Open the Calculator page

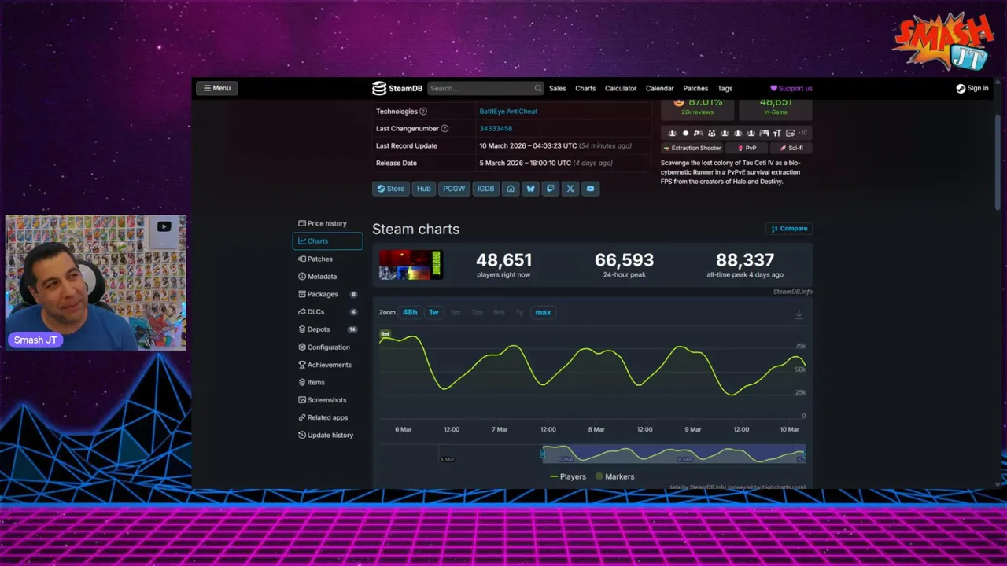point(621,88)
